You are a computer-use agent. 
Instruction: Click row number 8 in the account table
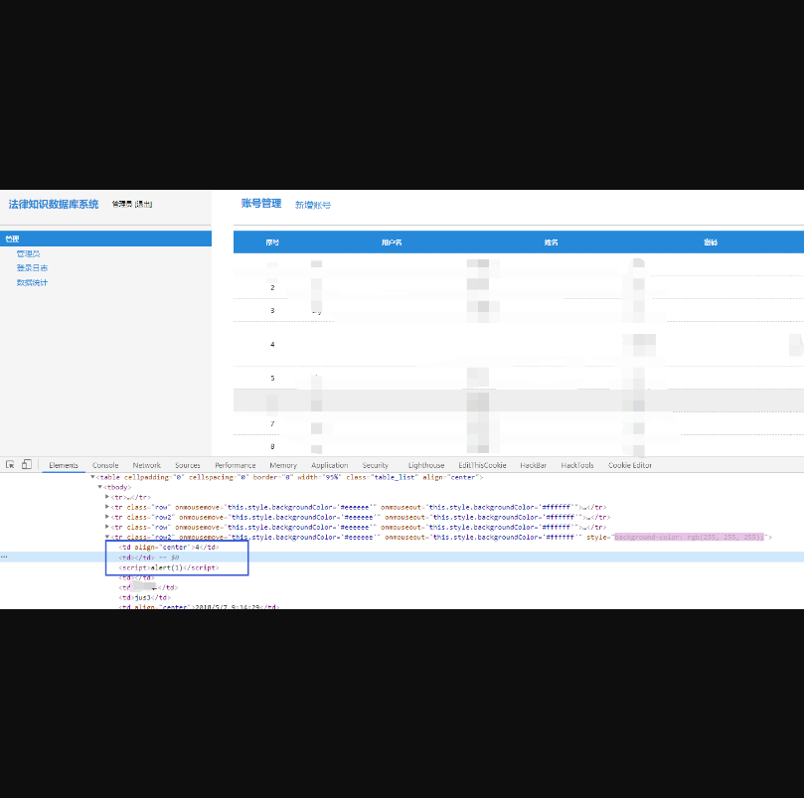click(272, 446)
